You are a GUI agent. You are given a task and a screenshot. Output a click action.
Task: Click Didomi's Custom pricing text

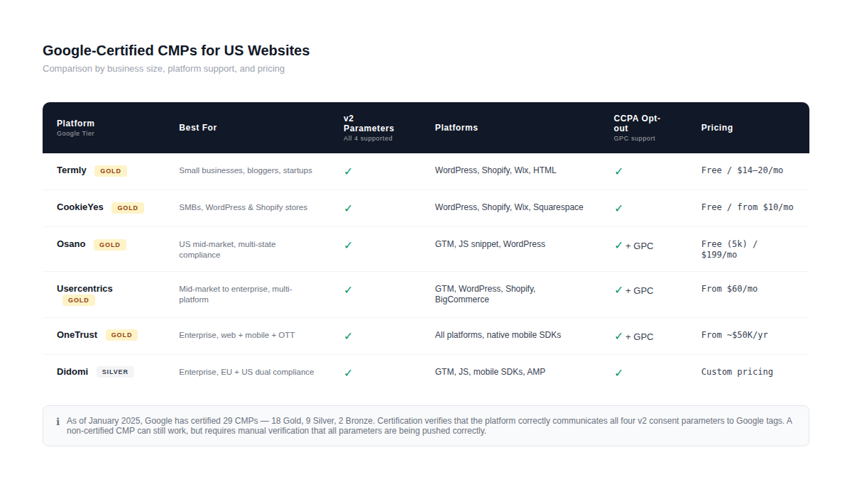pos(736,372)
